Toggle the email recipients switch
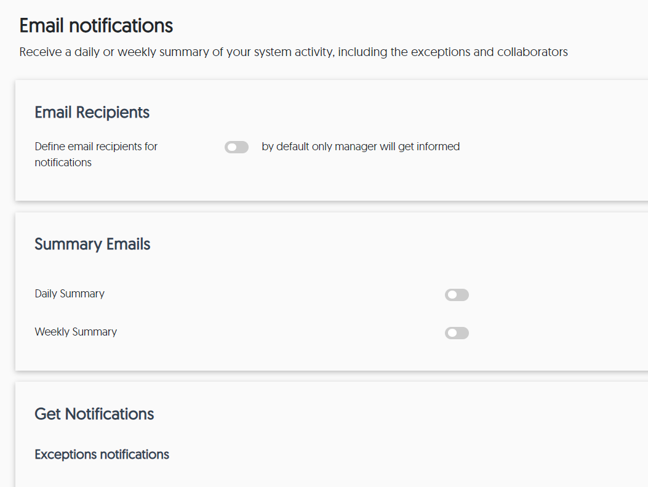This screenshot has width=648, height=487. click(x=236, y=147)
